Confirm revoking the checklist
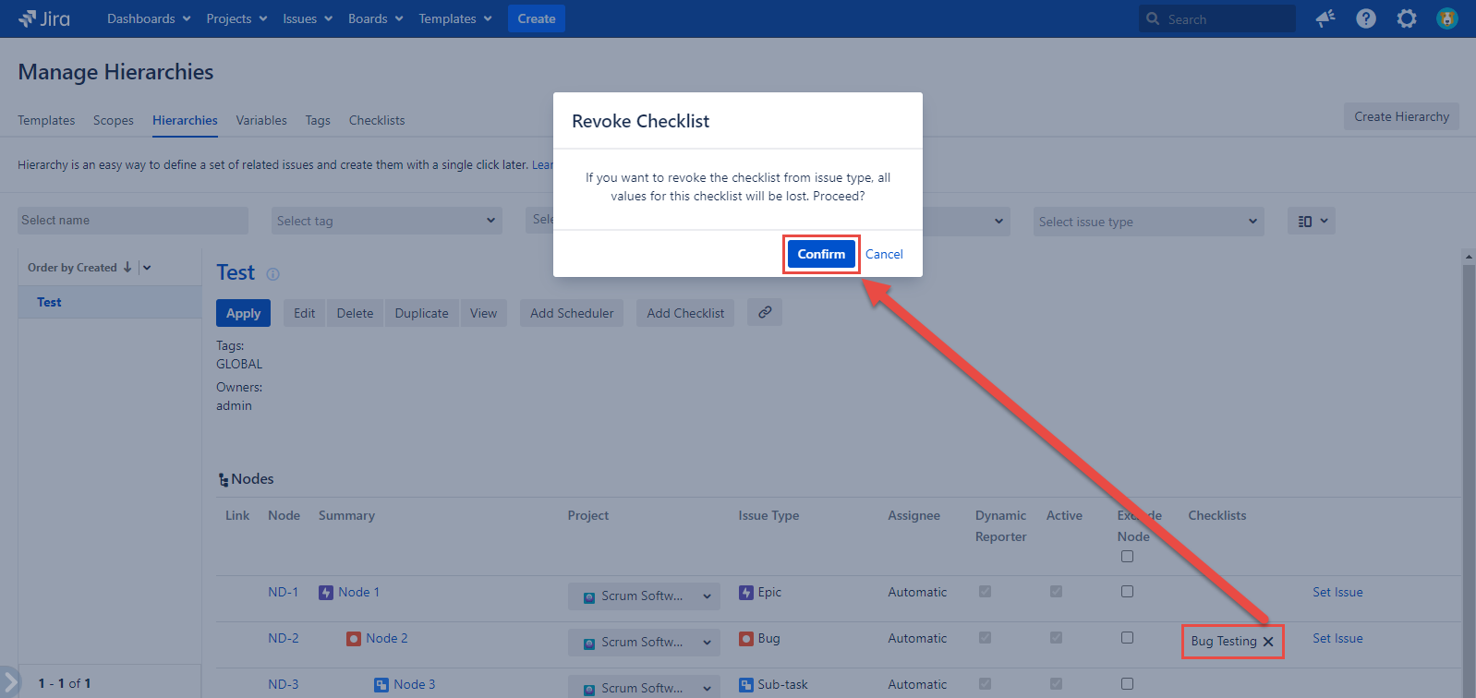This screenshot has height=698, width=1476. [x=821, y=254]
